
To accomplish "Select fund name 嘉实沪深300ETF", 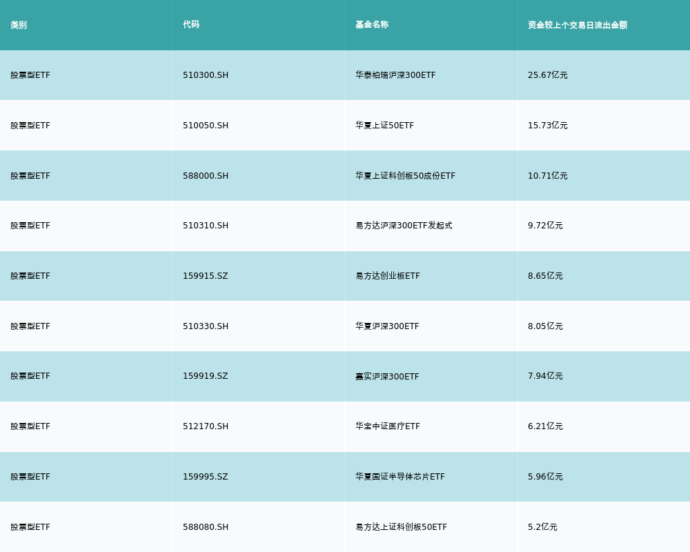I will [387, 376].
